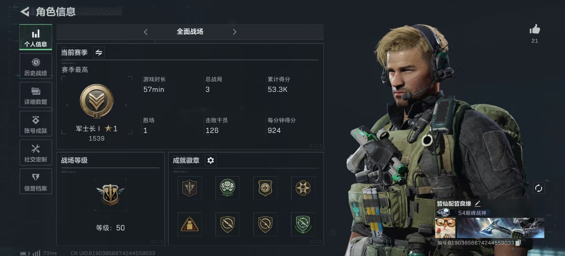Select the green rose achievement badge

(x=227, y=188)
